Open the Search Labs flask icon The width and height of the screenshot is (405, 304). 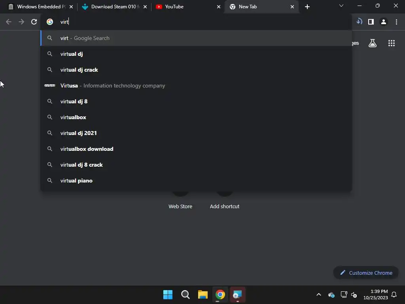coord(373,43)
